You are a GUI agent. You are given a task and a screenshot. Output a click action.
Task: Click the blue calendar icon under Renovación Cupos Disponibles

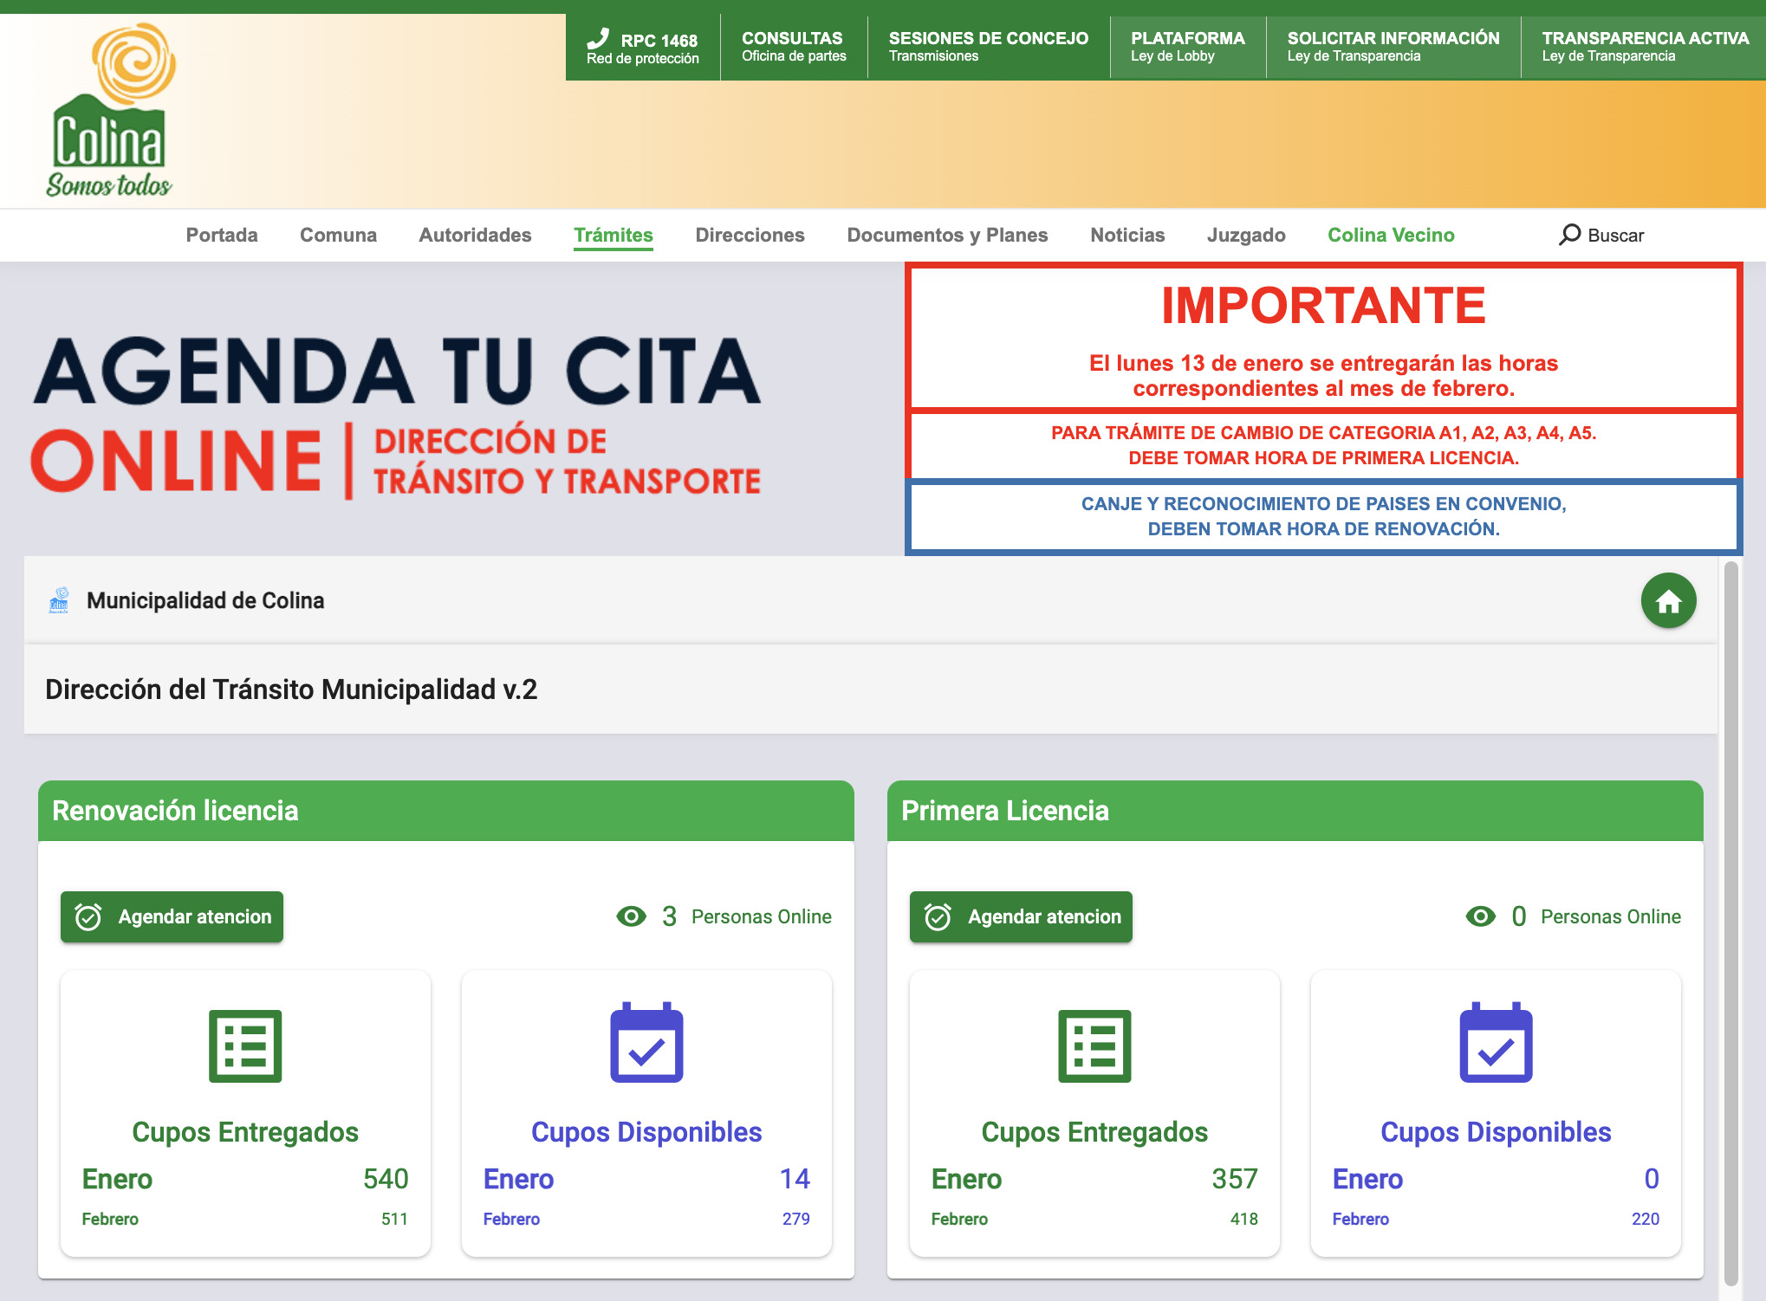pyautogui.click(x=646, y=1044)
